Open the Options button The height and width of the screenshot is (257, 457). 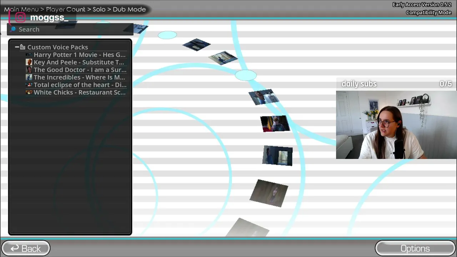(x=415, y=248)
